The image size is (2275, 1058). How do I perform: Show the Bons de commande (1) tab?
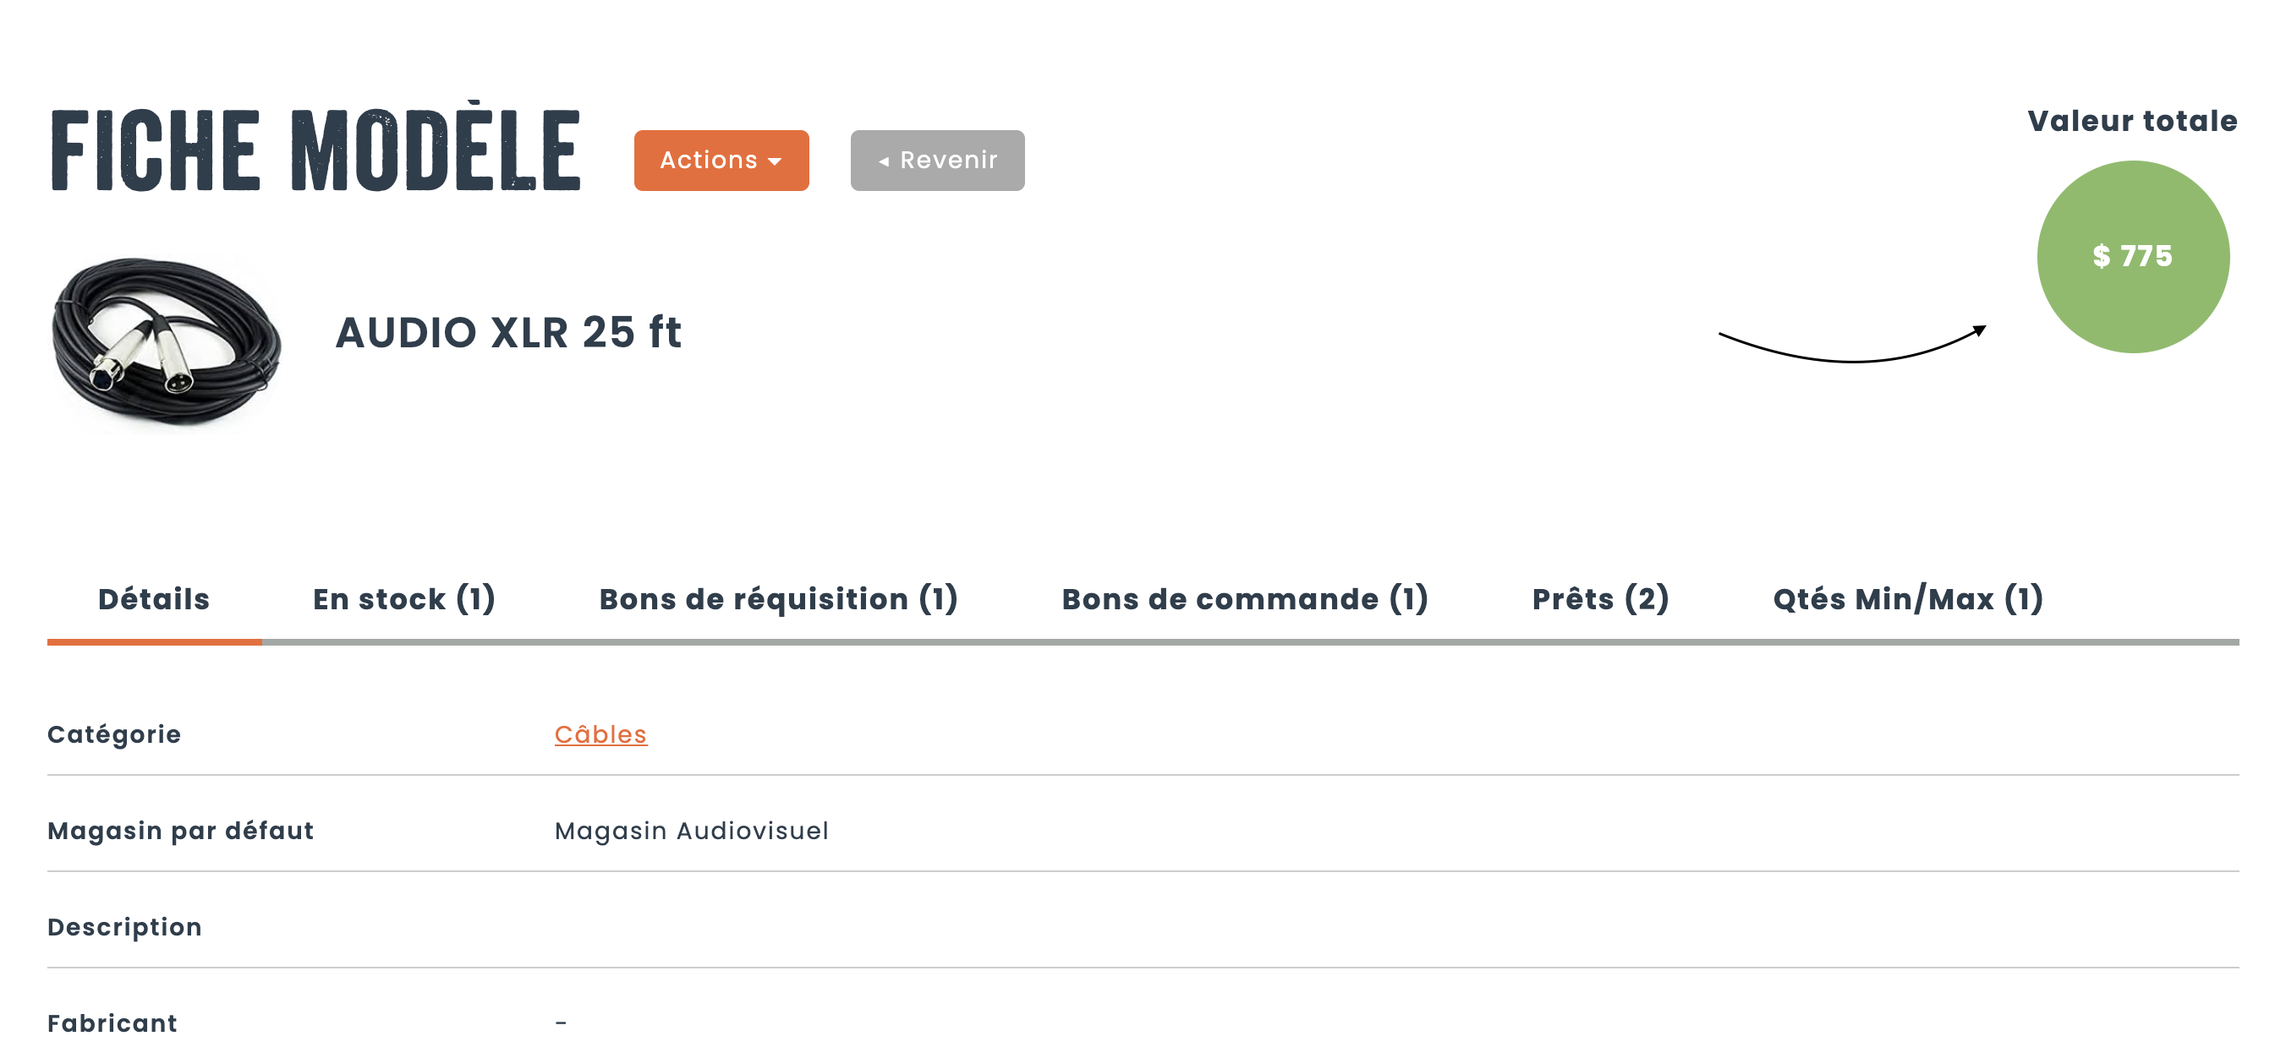point(1244,599)
